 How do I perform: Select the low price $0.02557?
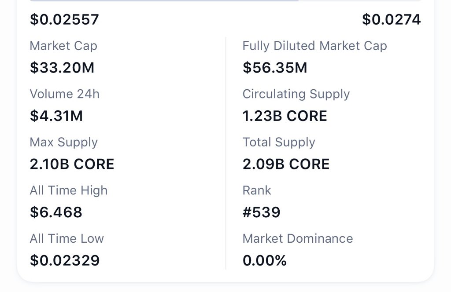click(64, 19)
